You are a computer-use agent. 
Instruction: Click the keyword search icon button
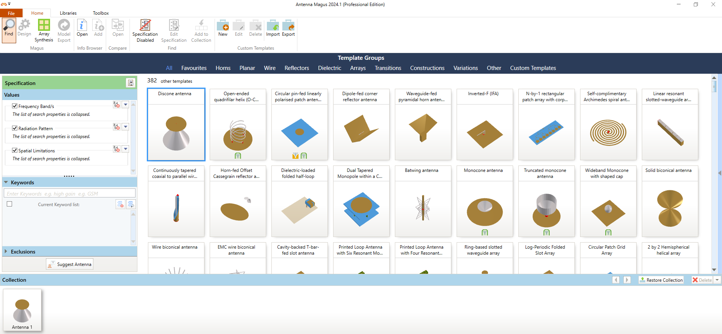tap(131, 204)
